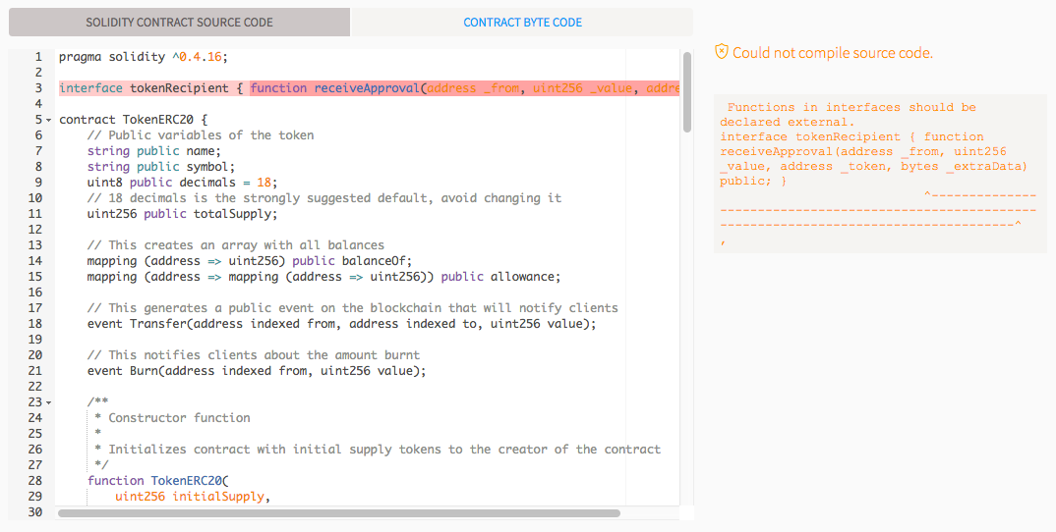Click '// This notifies clients' comment

pos(254,355)
